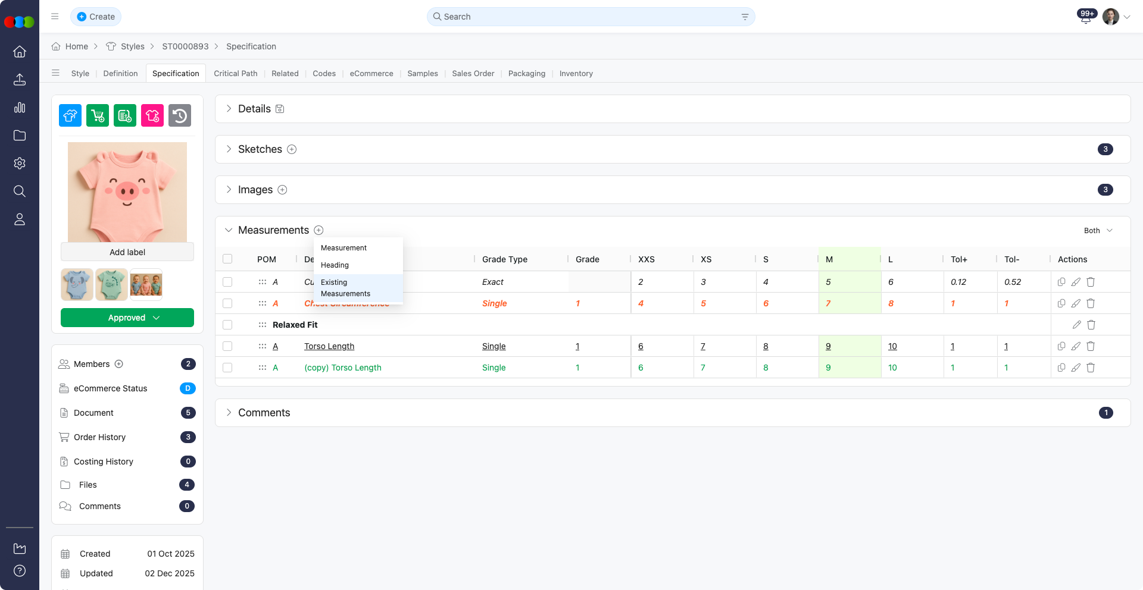Check the Torso Length row checkbox
This screenshot has width=1143, height=590.
click(x=227, y=346)
